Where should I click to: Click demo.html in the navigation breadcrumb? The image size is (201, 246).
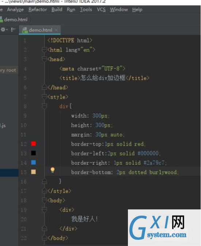[16, 20]
